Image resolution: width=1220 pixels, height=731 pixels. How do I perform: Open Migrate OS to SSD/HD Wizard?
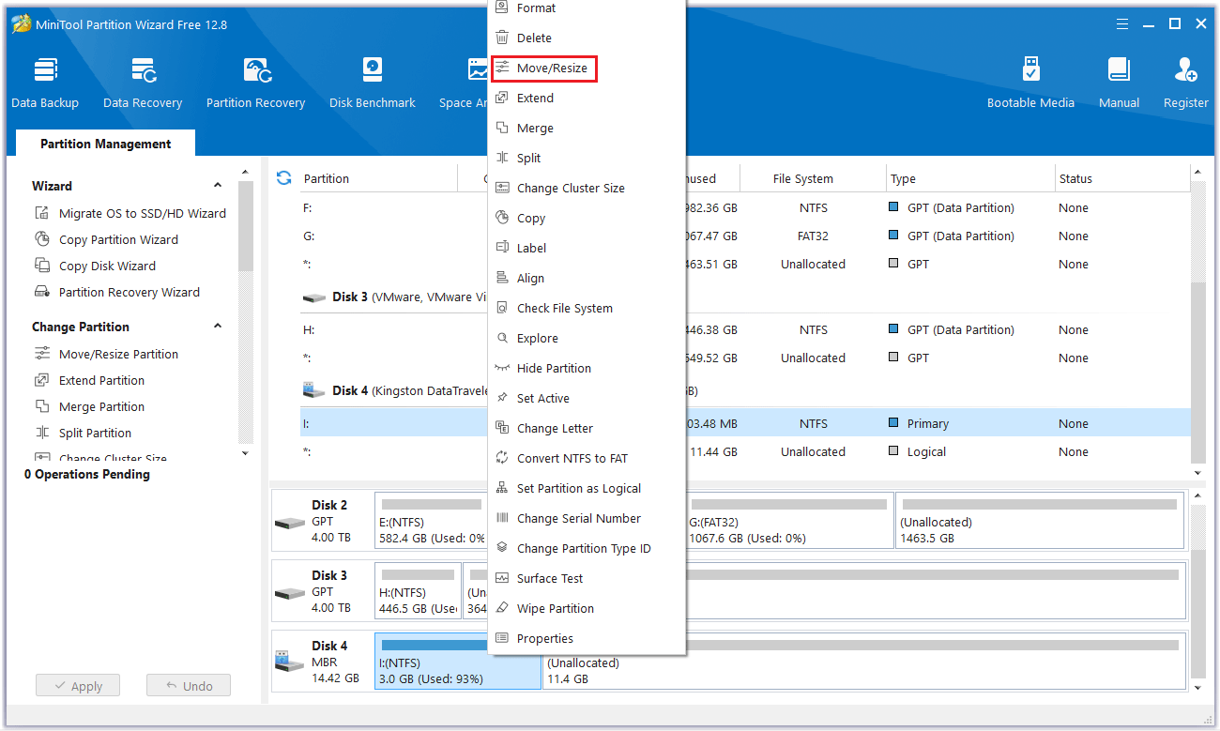pyautogui.click(x=130, y=213)
